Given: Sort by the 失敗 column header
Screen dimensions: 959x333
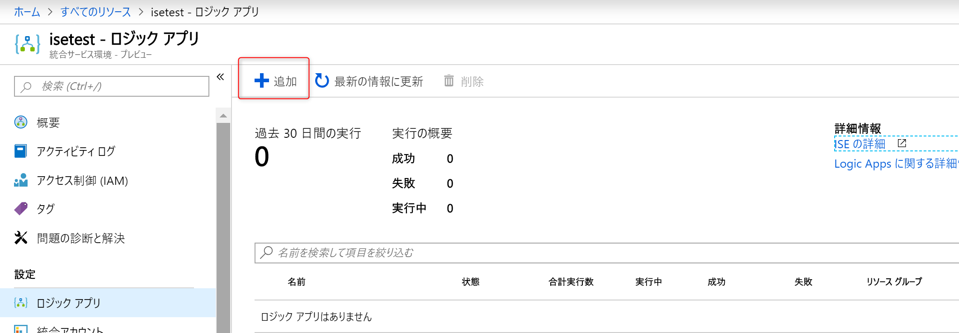Looking at the screenshot, I should pos(803,282).
